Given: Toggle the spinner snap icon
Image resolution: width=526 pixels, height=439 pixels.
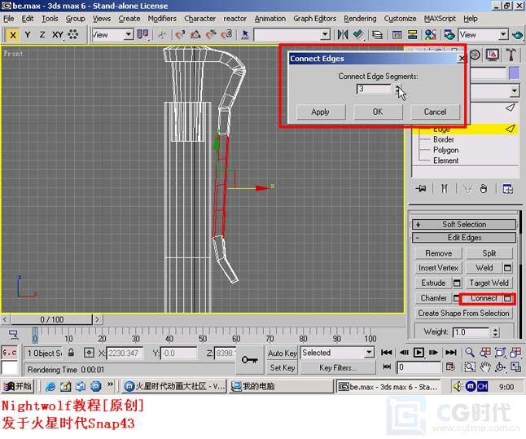Looking at the screenshot, I should coord(227,34).
